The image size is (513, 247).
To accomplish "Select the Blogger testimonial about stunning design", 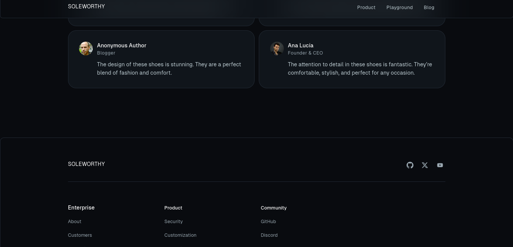I will point(169,69).
